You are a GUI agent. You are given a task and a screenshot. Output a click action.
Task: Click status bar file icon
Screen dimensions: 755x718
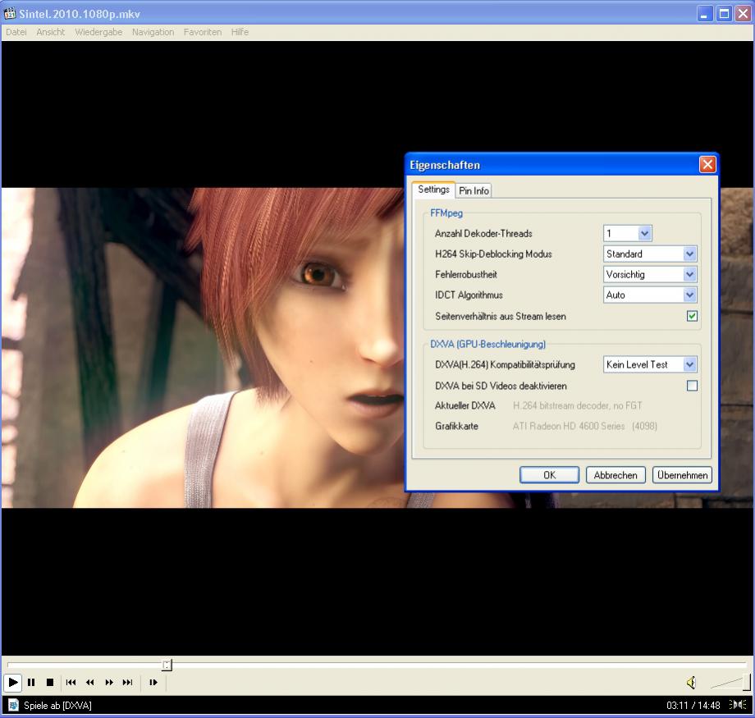13,705
